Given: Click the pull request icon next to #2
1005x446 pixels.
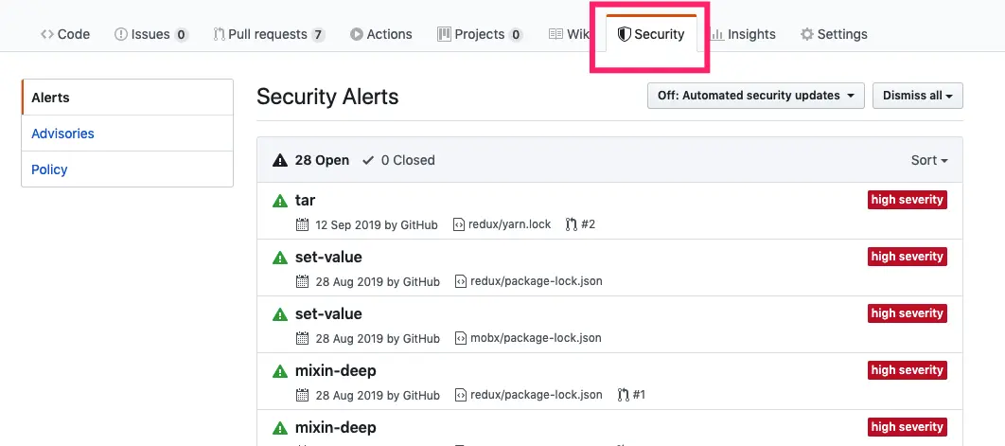Looking at the screenshot, I should [x=571, y=224].
